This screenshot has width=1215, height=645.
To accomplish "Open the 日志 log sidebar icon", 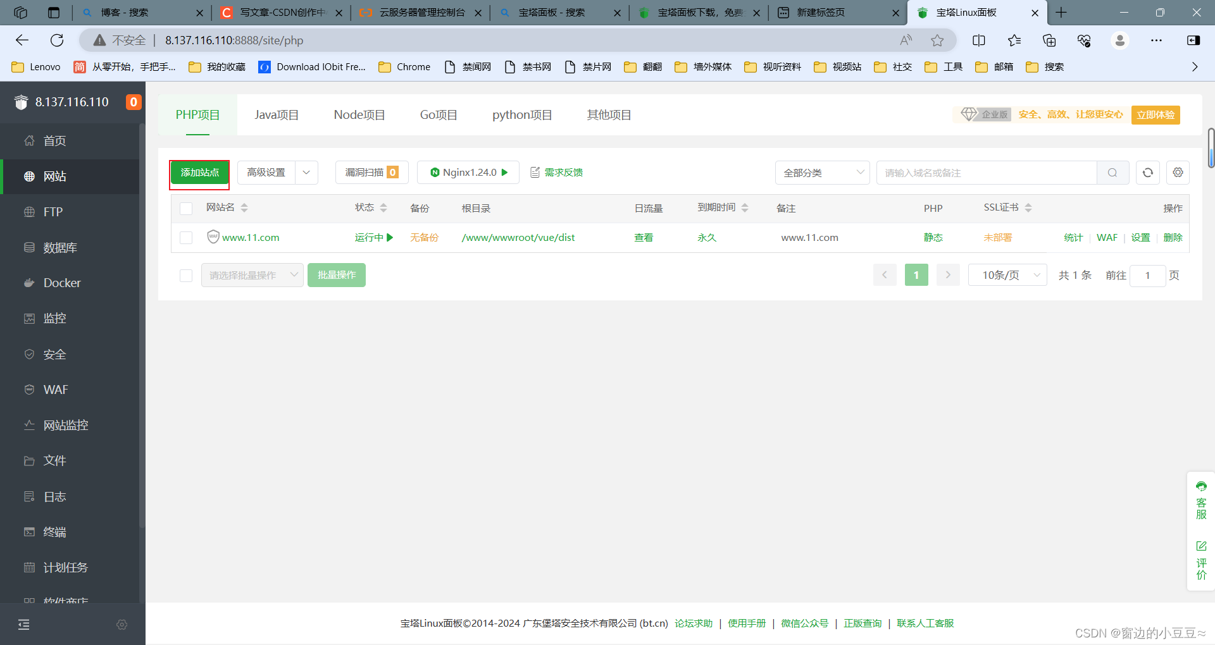I will (x=29, y=496).
